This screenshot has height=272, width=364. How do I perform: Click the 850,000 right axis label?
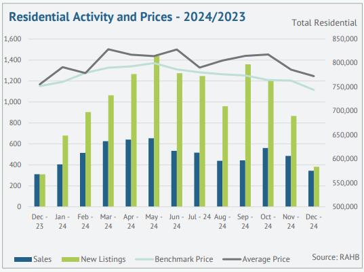tap(345, 39)
